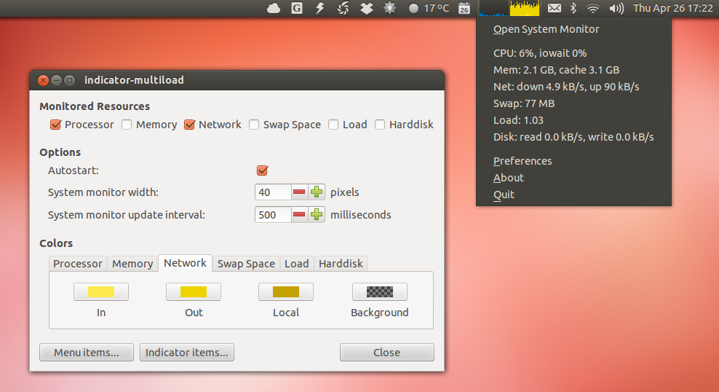Switch to the Load colors tab
This screenshot has height=392, width=719.
(x=297, y=264)
